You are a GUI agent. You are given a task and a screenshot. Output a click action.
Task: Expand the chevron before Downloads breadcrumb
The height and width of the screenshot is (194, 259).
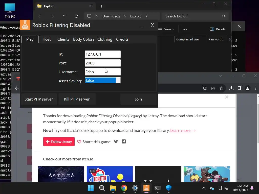click(97, 16)
